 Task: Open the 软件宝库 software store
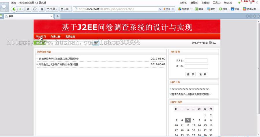pyautogui.click(x=249, y=9)
